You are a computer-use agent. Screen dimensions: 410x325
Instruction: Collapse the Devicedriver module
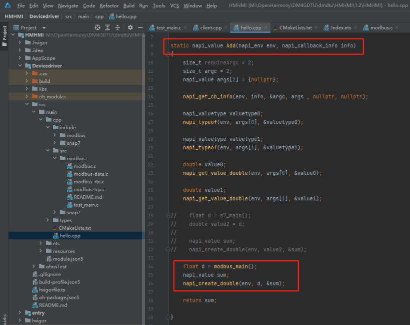(20, 65)
